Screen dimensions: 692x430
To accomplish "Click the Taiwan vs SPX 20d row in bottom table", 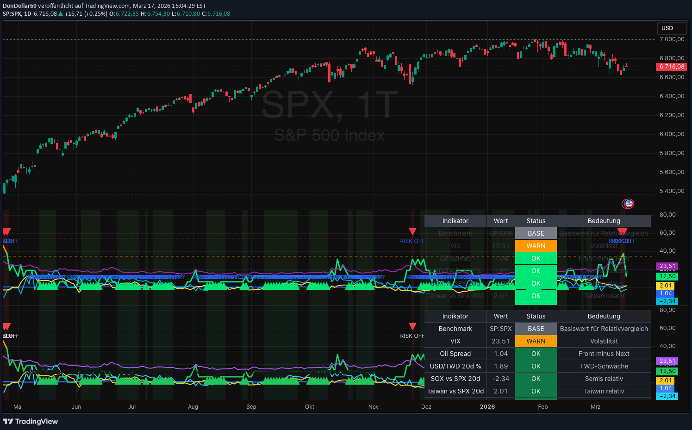I will pyautogui.click(x=455, y=391).
